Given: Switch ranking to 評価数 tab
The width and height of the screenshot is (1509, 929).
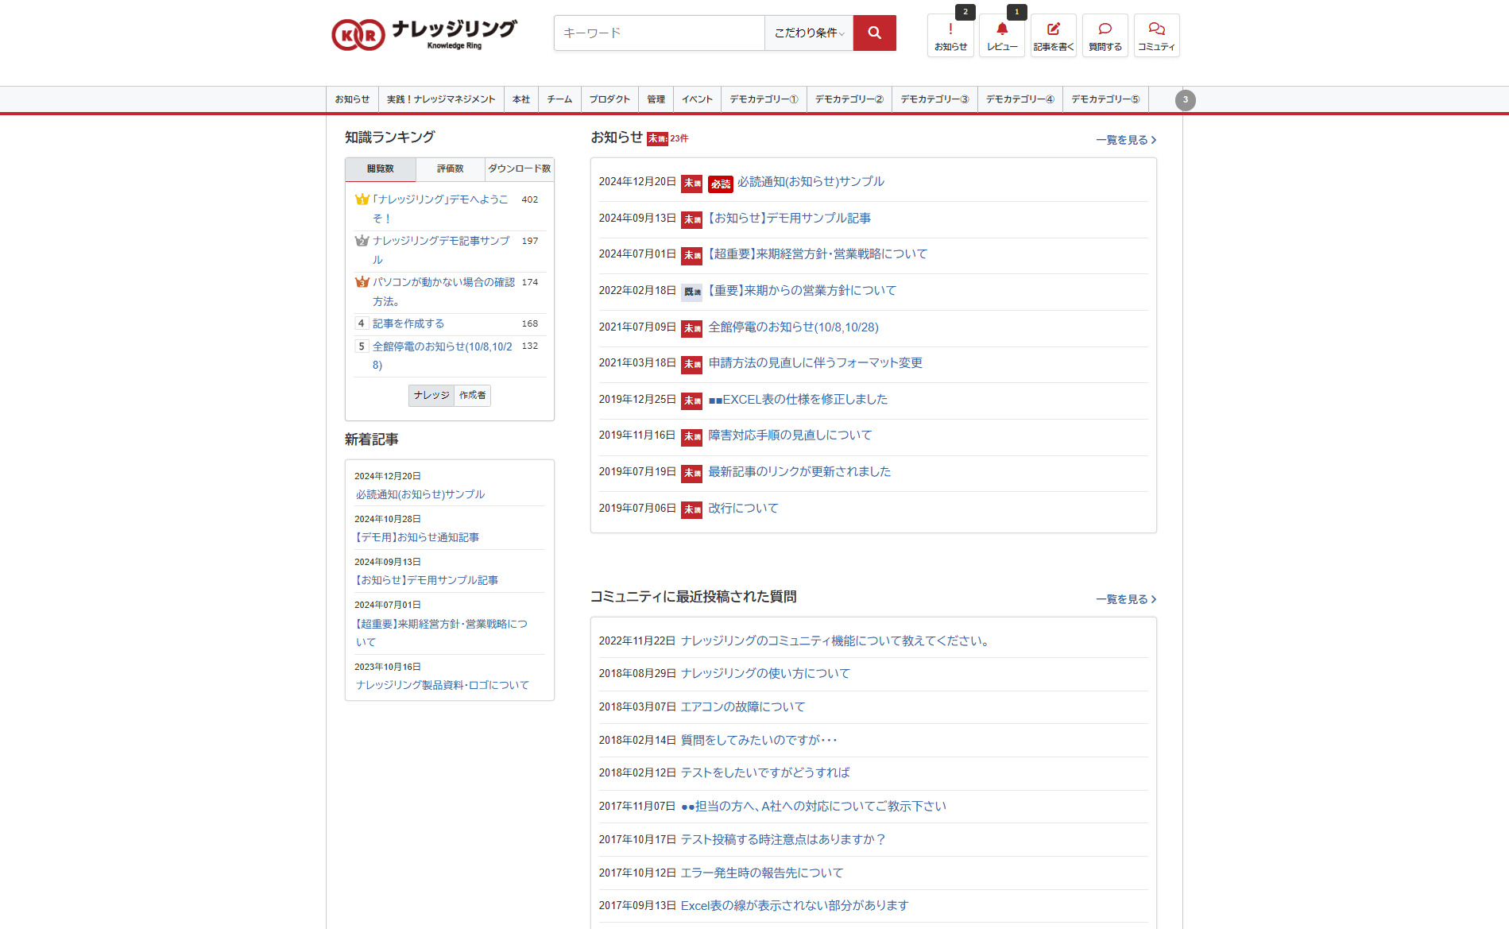Looking at the screenshot, I should 451,168.
